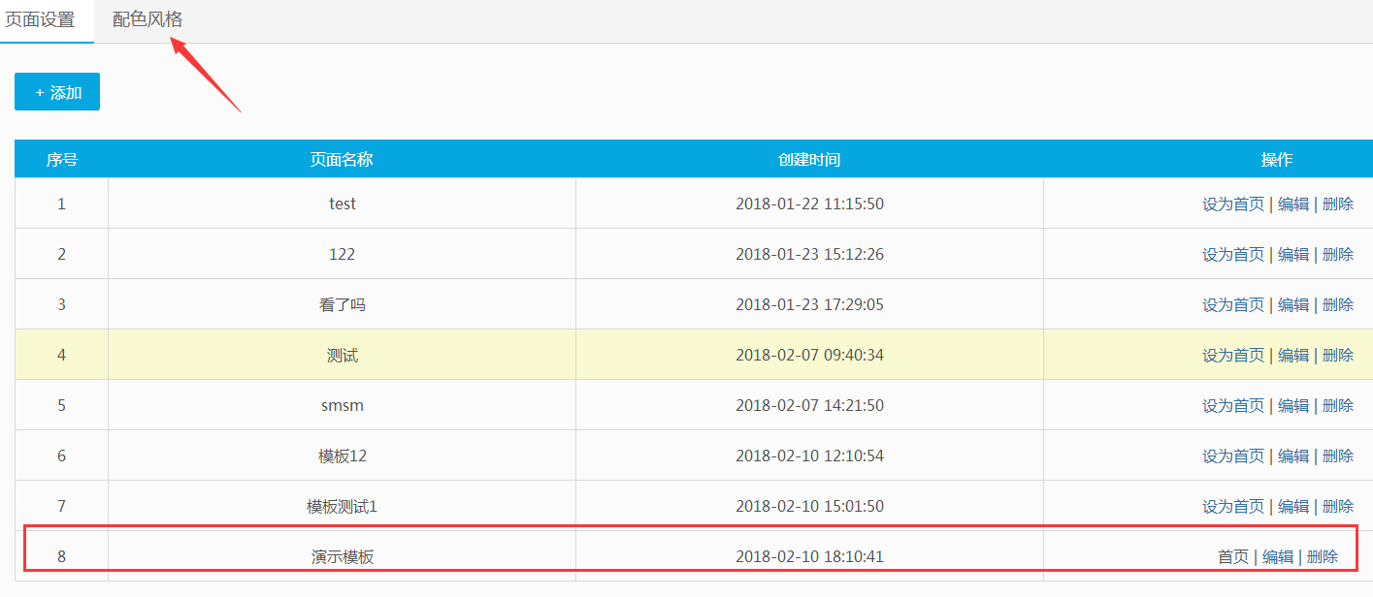The height and width of the screenshot is (597, 1373).
Task: Click timestamp 2018-01-23 17:29:05
Action: tap(809, 304)
